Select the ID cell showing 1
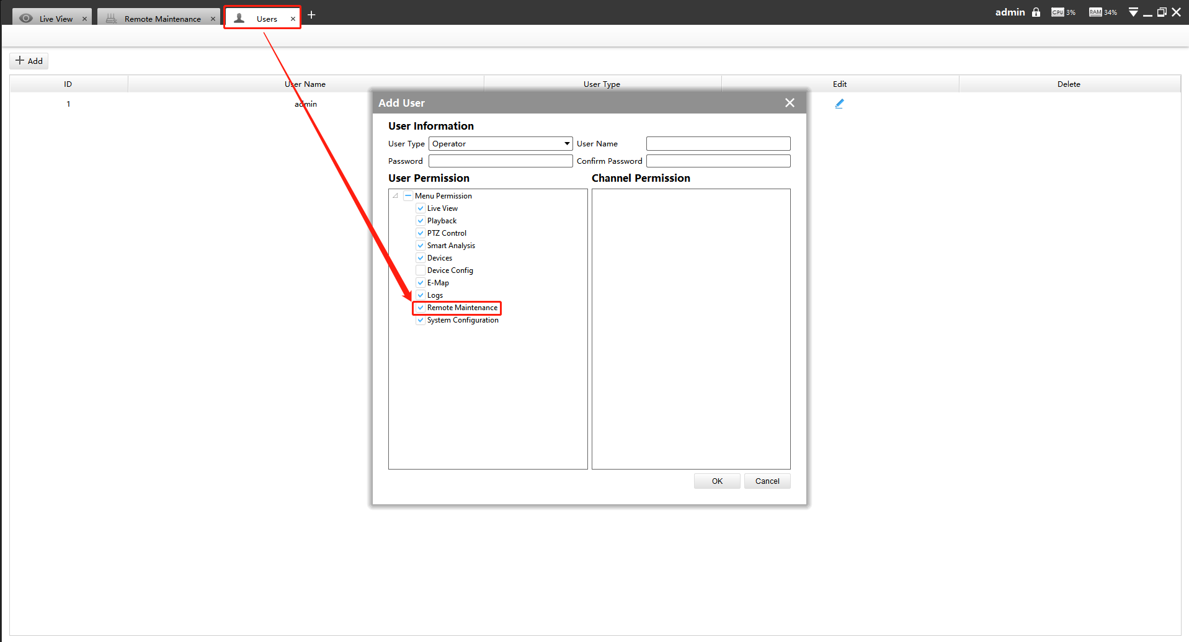Viewport: 1189px width, 642px height. coord(68,104)
